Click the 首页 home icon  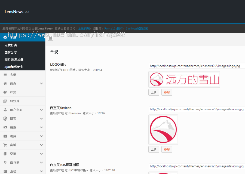pyautogui.click(x=5, y=84)
